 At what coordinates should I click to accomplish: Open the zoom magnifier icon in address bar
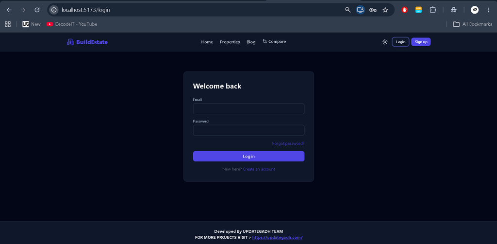(348, 10)
